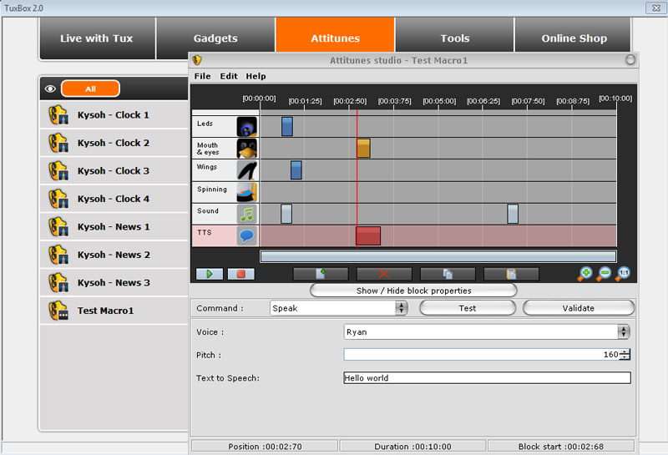The image size is (668, 455).
Task: Click the TTS speech bubble icon
Action: 246,235
